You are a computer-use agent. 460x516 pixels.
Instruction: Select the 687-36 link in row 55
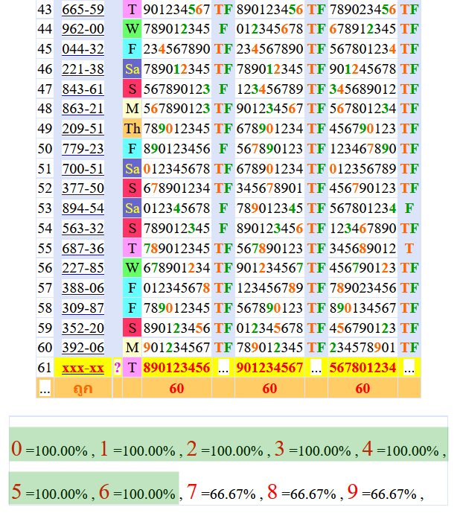point(83,248)
